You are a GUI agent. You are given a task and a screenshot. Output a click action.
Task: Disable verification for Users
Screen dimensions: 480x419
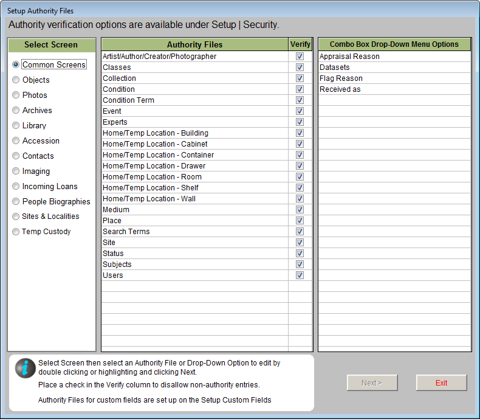point(300,275)
